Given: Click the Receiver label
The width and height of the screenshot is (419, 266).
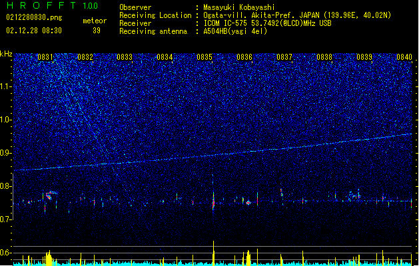Looking at the screenshot, I should [135, 23].
